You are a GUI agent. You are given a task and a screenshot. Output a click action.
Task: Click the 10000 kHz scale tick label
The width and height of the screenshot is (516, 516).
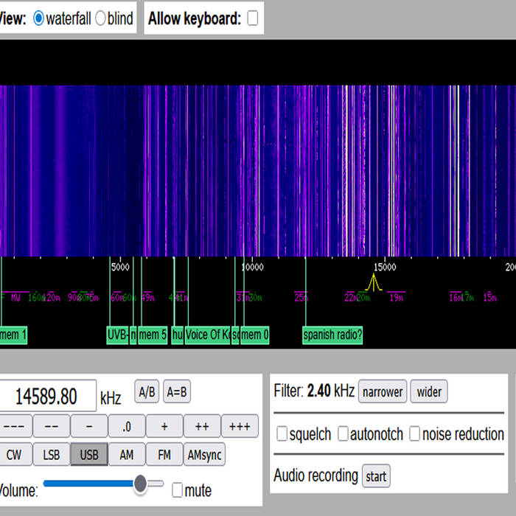click(252, 267)
